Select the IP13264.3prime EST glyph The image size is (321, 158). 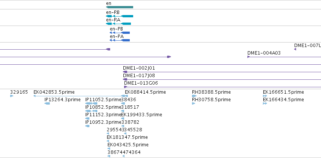(x=47, y=103)
